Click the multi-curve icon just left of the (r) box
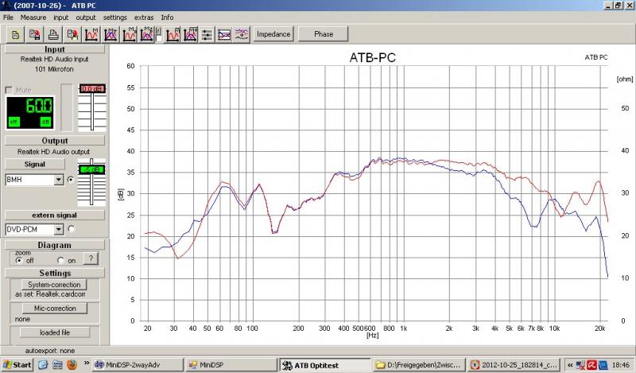The width and height of the screenshot is (636, 373). [146, 35]
